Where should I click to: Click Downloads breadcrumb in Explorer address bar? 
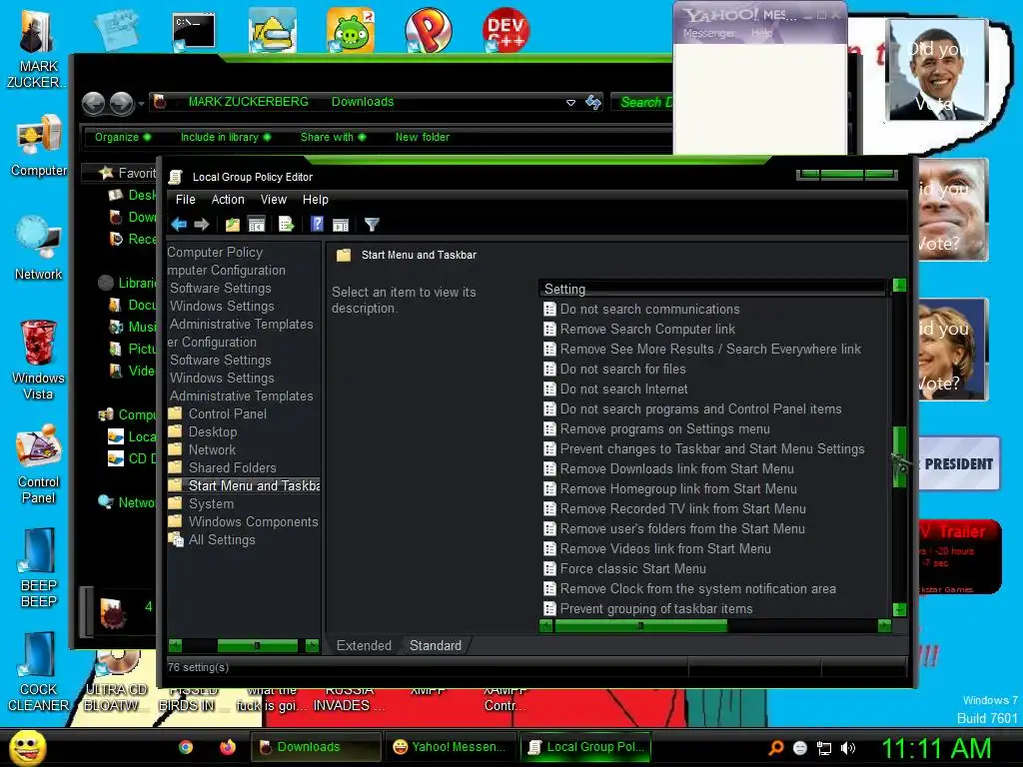click(x=362, y=102)
